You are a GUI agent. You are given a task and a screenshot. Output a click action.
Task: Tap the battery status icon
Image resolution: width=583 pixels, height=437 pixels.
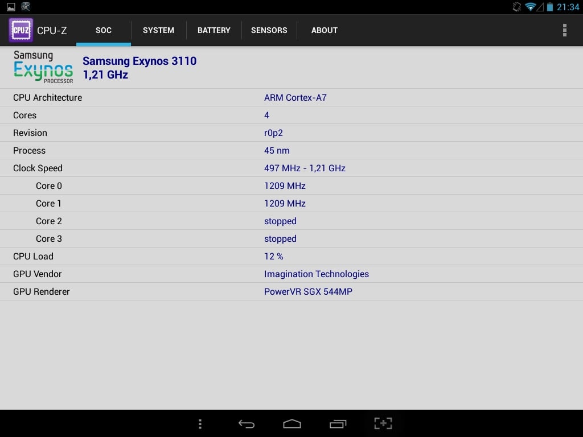(550, 7)
